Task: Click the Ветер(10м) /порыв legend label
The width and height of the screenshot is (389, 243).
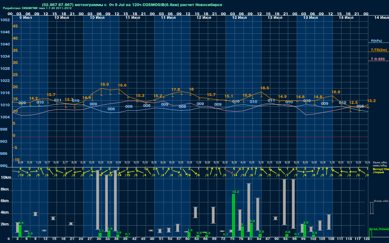Action: coord(381,170)
